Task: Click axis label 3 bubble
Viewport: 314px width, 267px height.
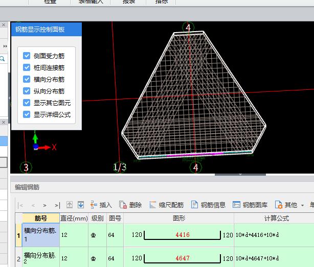Action: 26,167
